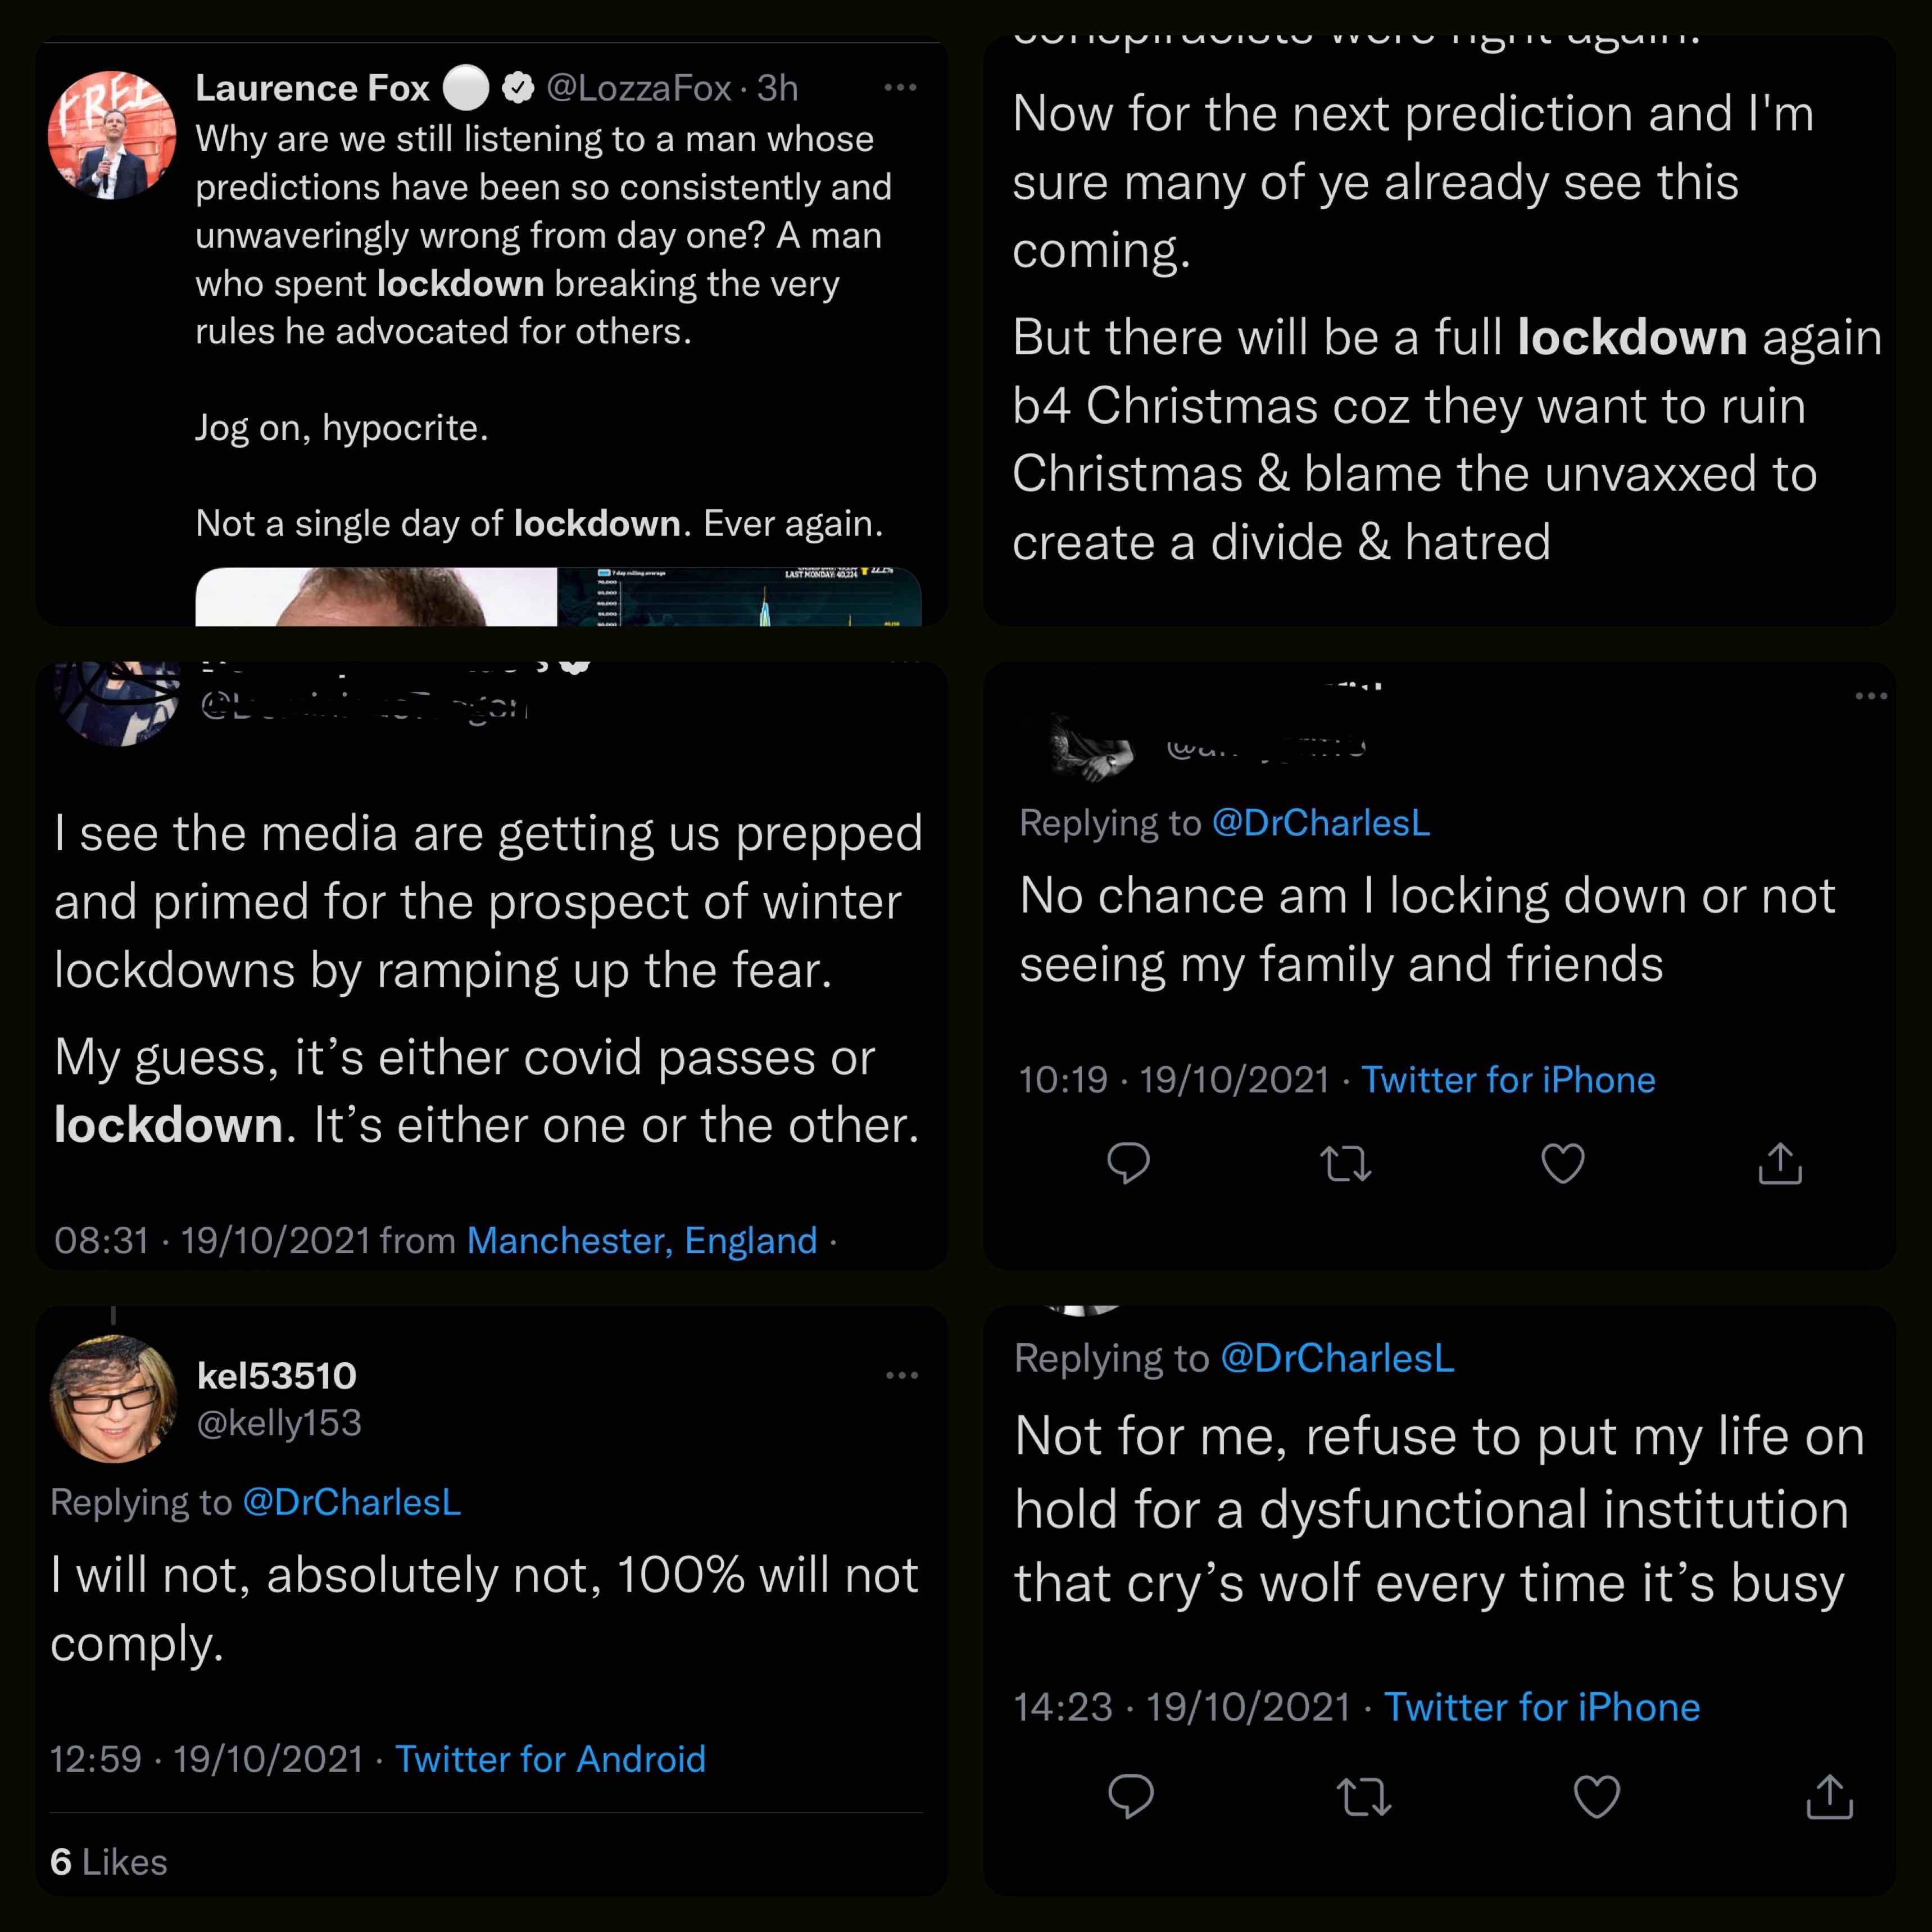Share the "No chance am I locking down" tweet

point(1780,1163)
